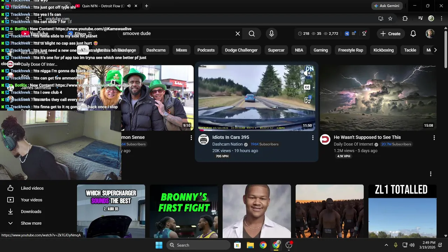Mute the Quin NFN Detroit Flow tab audio
Screen dimensions: 448x252
(x=129, y=6)
